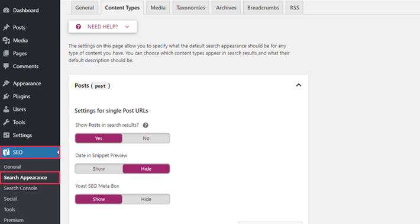Image resolution: width=420 pixels, height=224 pixels.
Task: Open the RSS tab
Action: (x=295, y=8)
